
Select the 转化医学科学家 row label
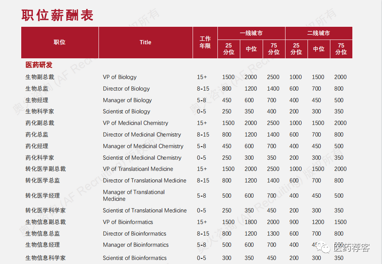tap(46, 210)
